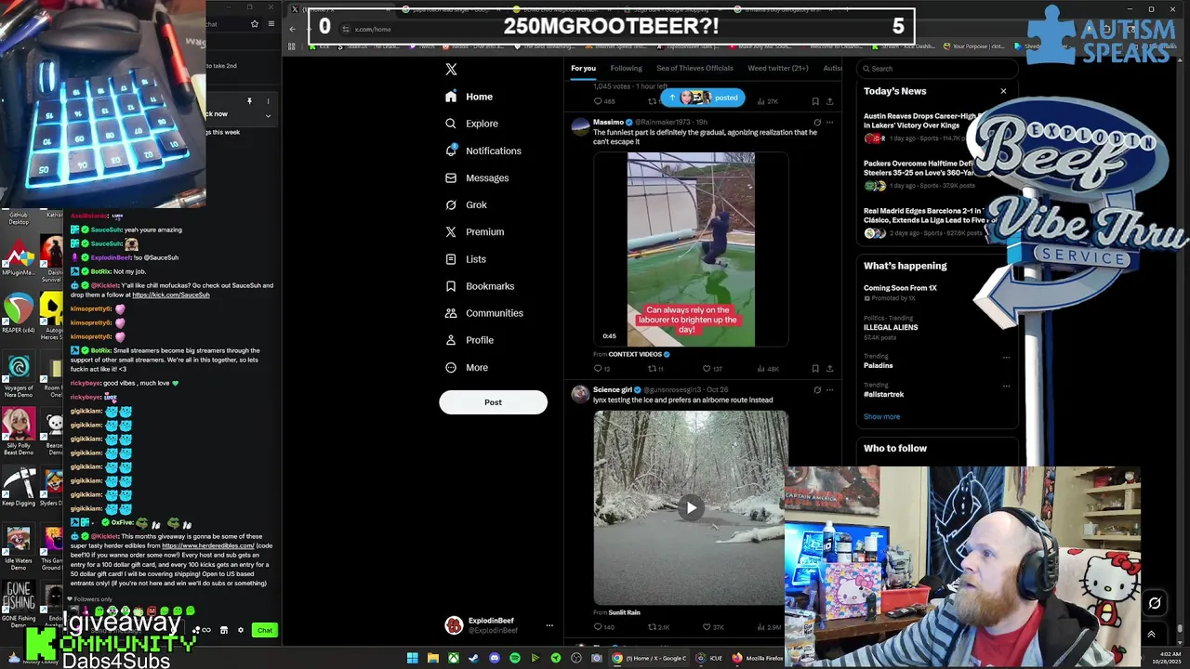Viewport: 1190px width, 669px height.
Task: Open Kick chat settings gear icon
Action: pos(241,630)
